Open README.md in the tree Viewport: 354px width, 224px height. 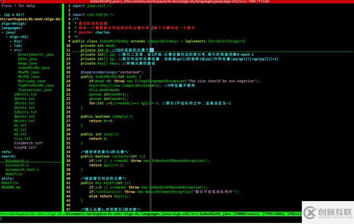(11, 188)
